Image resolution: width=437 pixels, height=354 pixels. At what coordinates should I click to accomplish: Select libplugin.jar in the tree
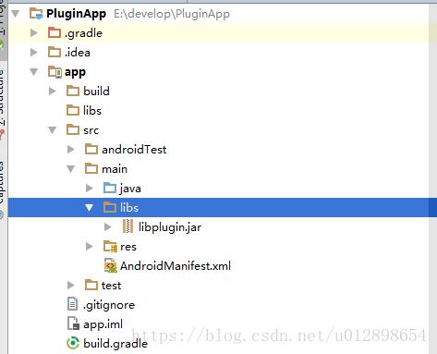[x=170, y=227]
